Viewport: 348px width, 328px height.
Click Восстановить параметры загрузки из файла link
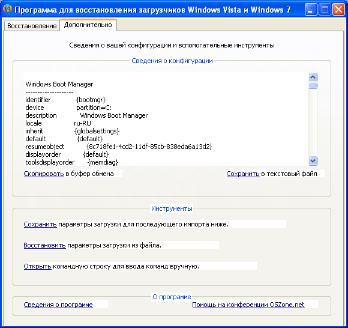(x=44, y=245)
